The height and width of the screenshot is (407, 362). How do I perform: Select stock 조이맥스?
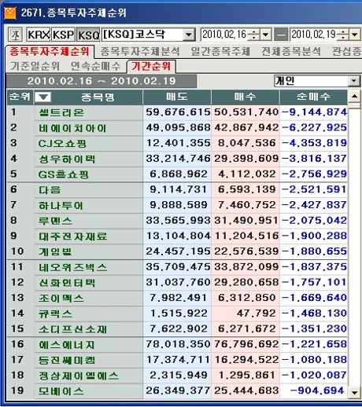pyautogui.click(x=61, y=298)
